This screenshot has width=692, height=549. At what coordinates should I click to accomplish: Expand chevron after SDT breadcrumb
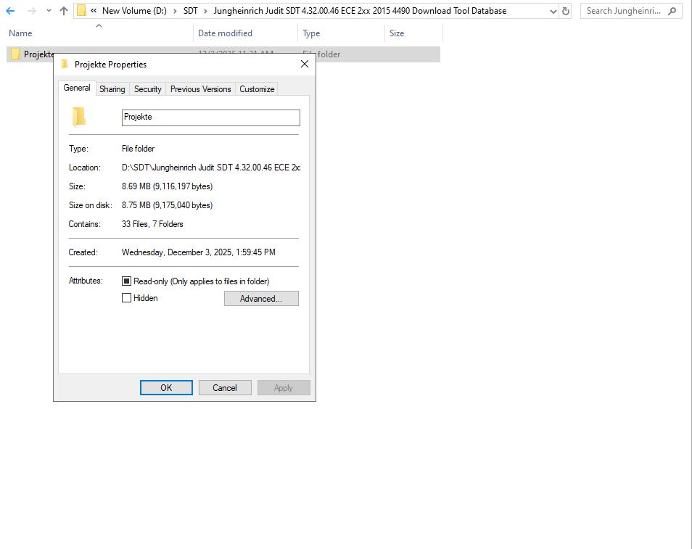[x=205, y=11]
